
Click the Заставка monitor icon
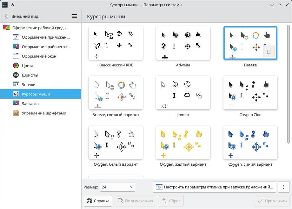16,103
